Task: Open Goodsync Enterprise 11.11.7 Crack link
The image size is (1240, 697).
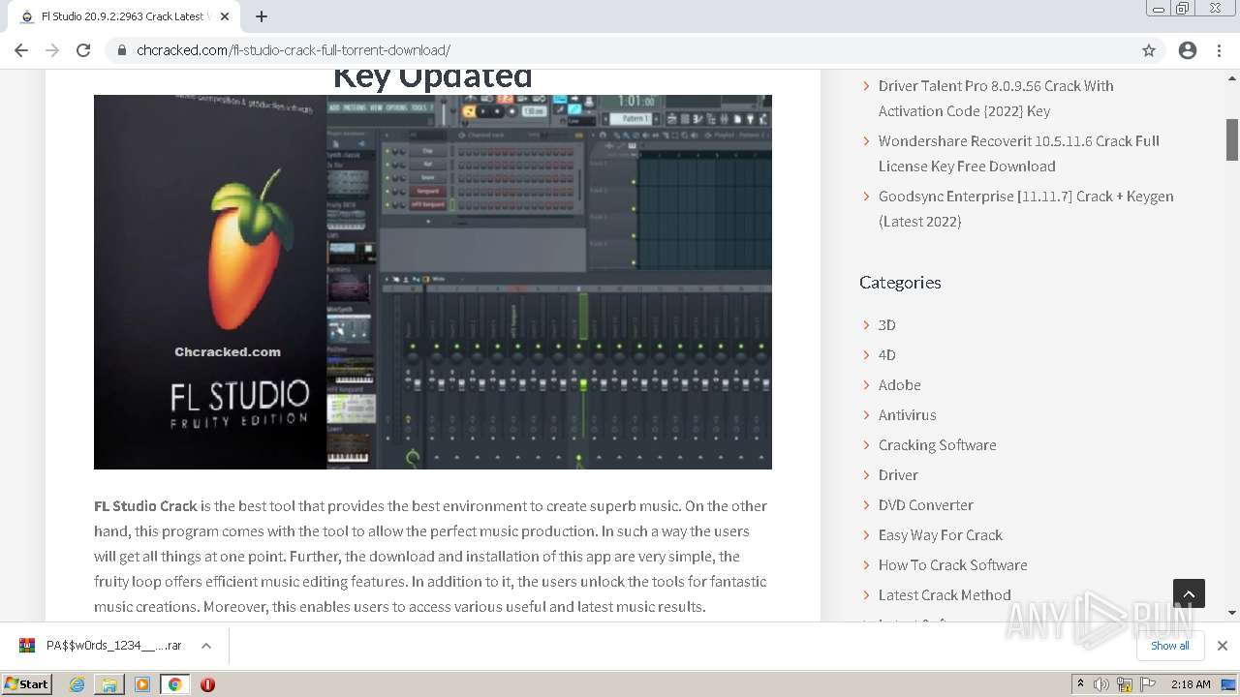Action: (1026, 208)
